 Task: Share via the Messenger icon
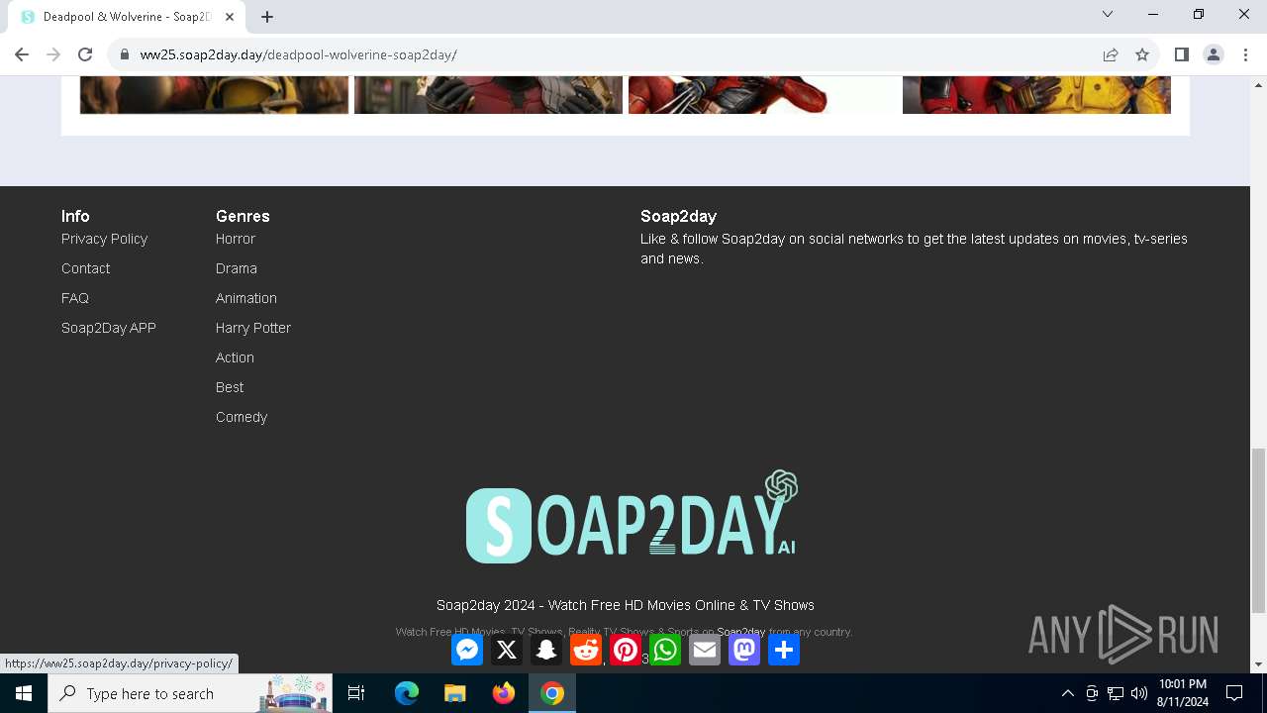coord(467,650)
